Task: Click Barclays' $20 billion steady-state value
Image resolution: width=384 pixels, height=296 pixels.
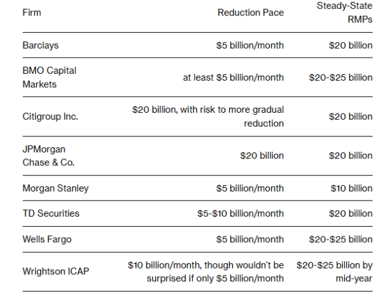Action: (351, 45)
